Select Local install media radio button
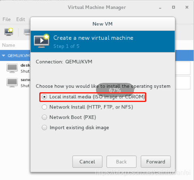This screenshot has width=194, height=180. point(44,97)
